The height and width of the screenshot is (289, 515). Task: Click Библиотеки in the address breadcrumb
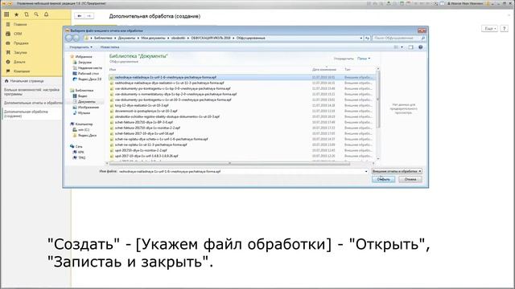point(103,38)
